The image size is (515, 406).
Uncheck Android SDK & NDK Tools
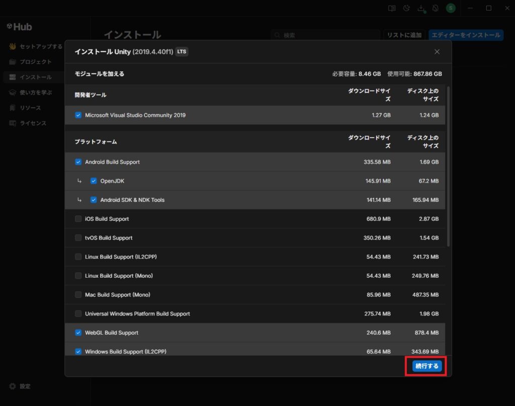[x=94, y=200]
